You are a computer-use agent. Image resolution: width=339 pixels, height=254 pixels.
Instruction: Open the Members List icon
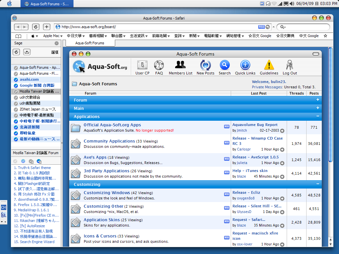point(180,65)
